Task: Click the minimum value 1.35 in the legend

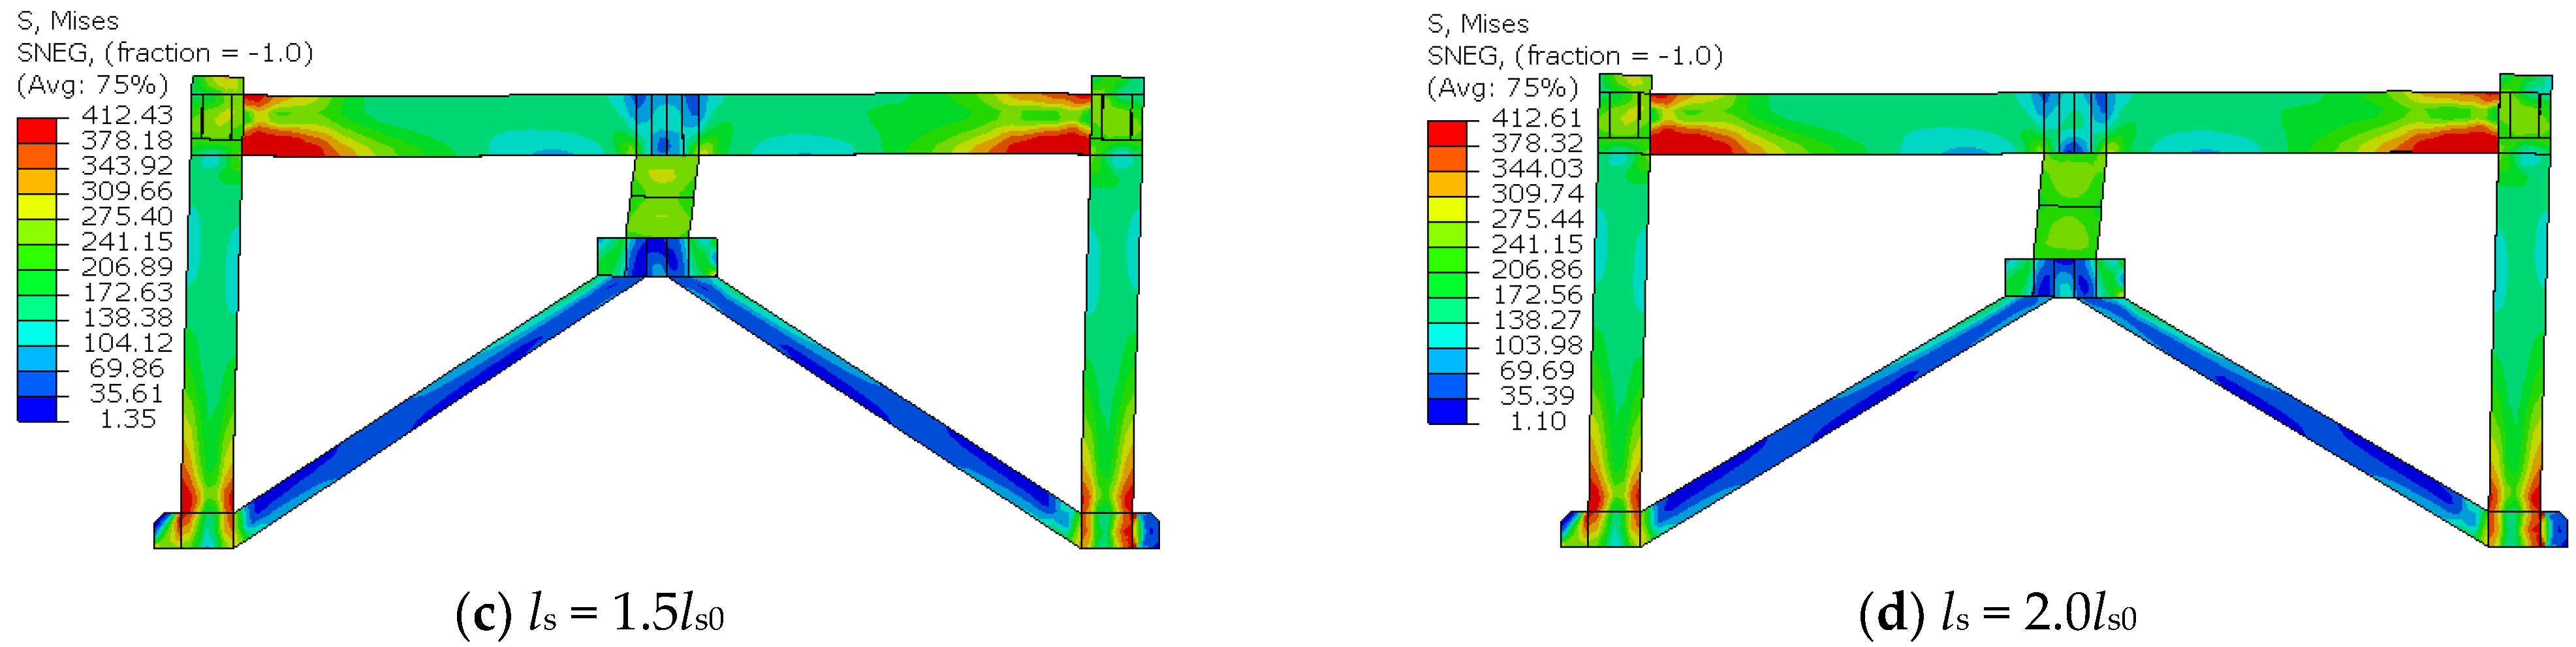Action: (129, 419)
